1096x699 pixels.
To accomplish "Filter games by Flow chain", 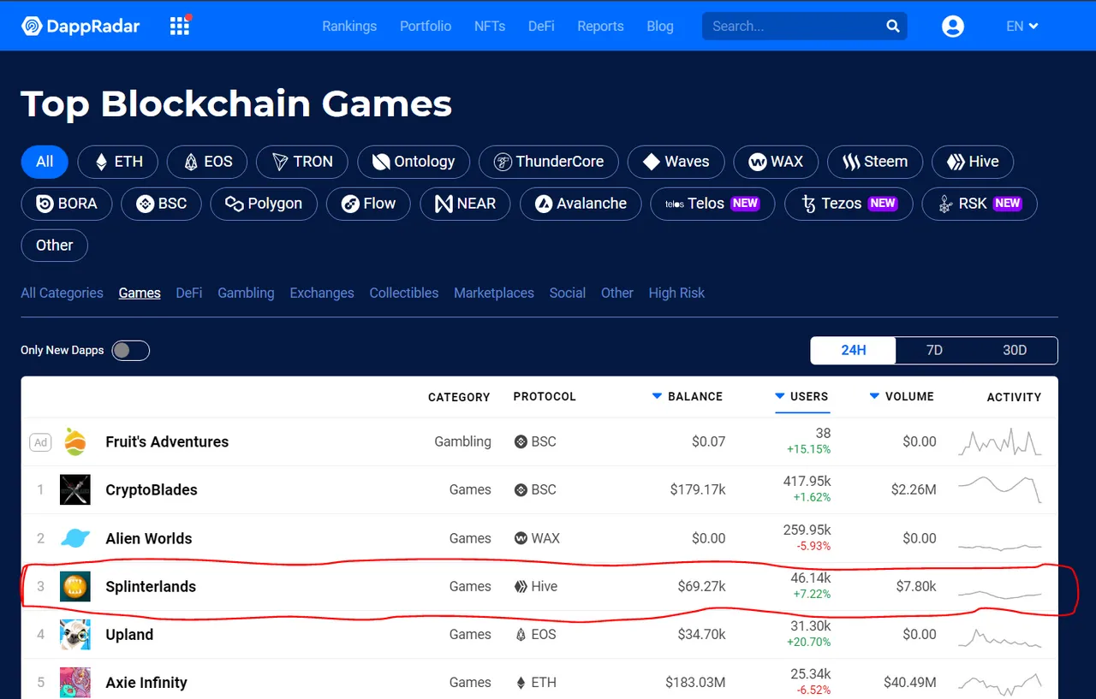I will pos(369,204).
